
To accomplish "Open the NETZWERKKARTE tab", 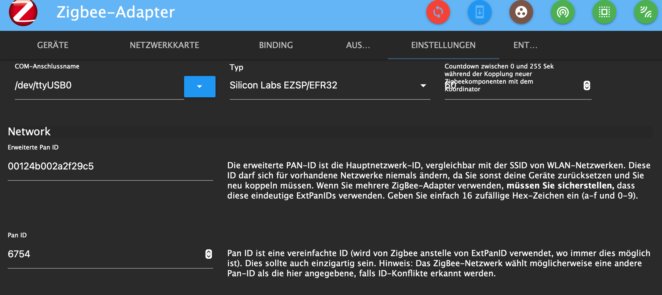I will tap(164, 45).
